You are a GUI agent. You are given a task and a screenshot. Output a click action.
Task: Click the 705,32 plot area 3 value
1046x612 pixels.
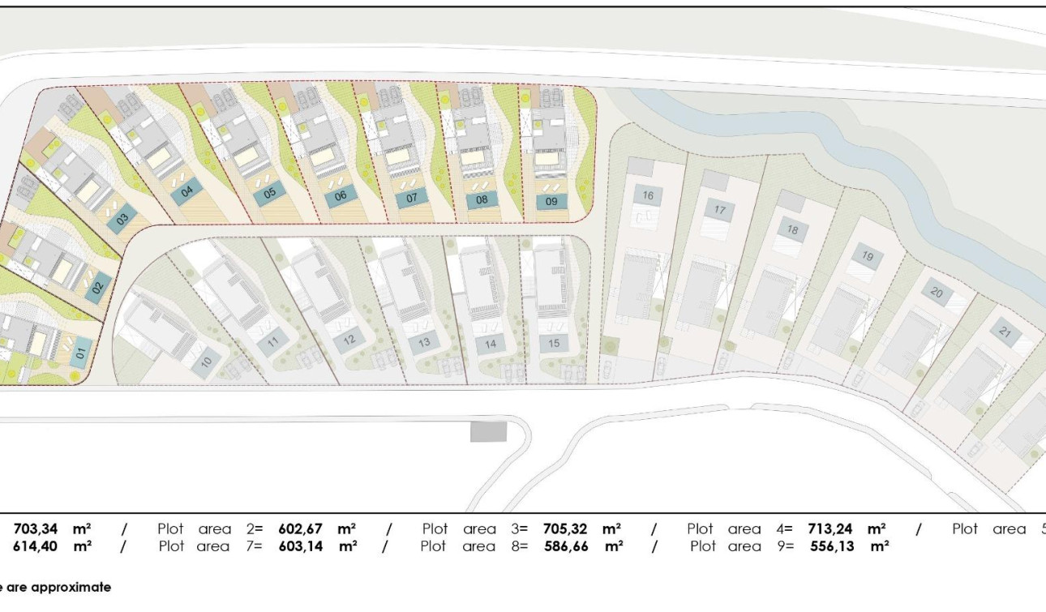click(564, 529)
